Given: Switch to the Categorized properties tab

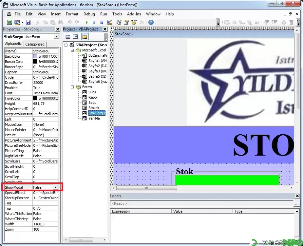Looking at the screenshot, I should 35,44.
